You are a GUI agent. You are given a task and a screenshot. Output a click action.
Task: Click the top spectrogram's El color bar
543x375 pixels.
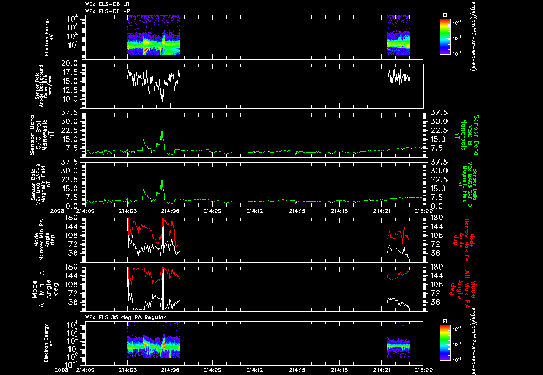pyautogui.click(x=445, y=37)
